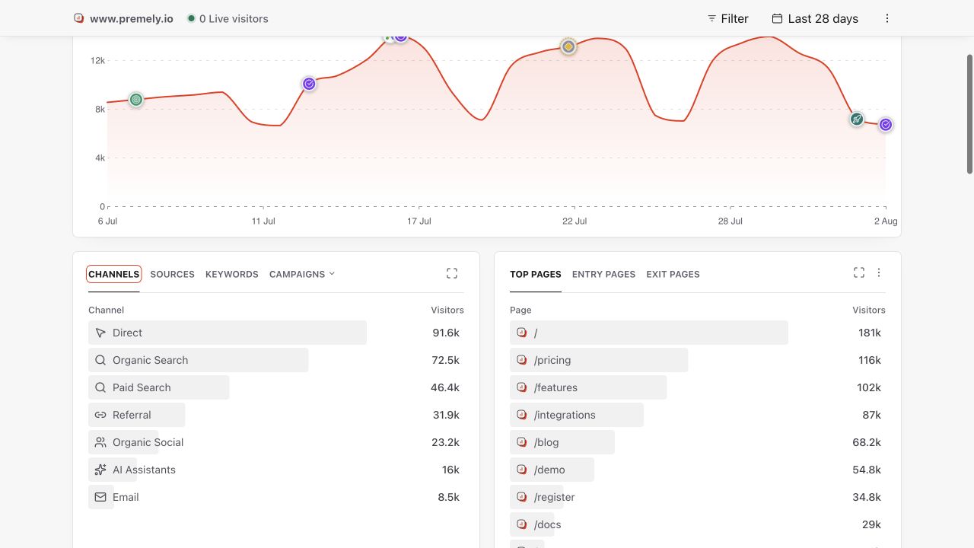The image size is (974, 548).
Task: Open the Top Pages panel options menu
Action: pyautogui.click(x=879, y=272)
